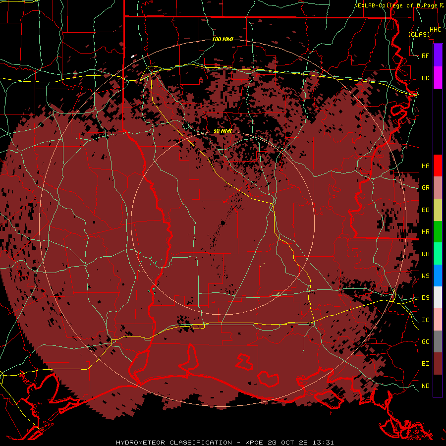Image resolution: width=446 pixels, height=446 pixels.
Task: Click the HYDROMETEOR CLASSIFICATION title caption
Action: [174, 443]
